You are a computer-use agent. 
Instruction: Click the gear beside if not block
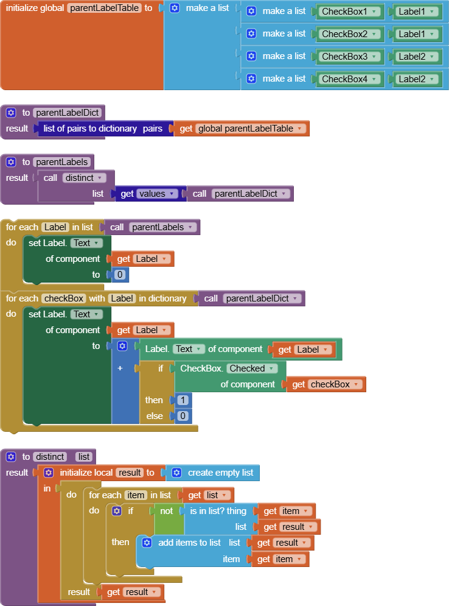pyautogui.click(x=117, y=511)
